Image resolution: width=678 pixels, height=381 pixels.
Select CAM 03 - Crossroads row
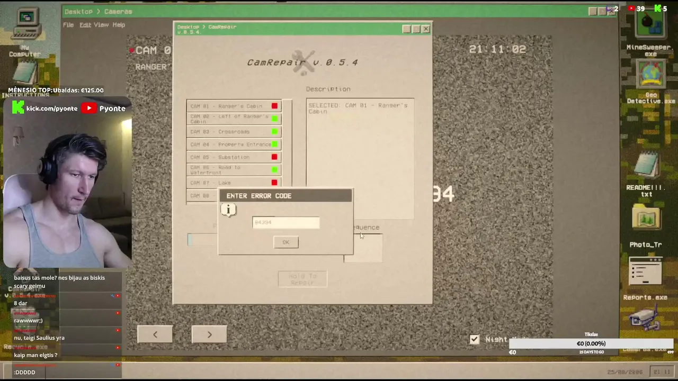234,131
